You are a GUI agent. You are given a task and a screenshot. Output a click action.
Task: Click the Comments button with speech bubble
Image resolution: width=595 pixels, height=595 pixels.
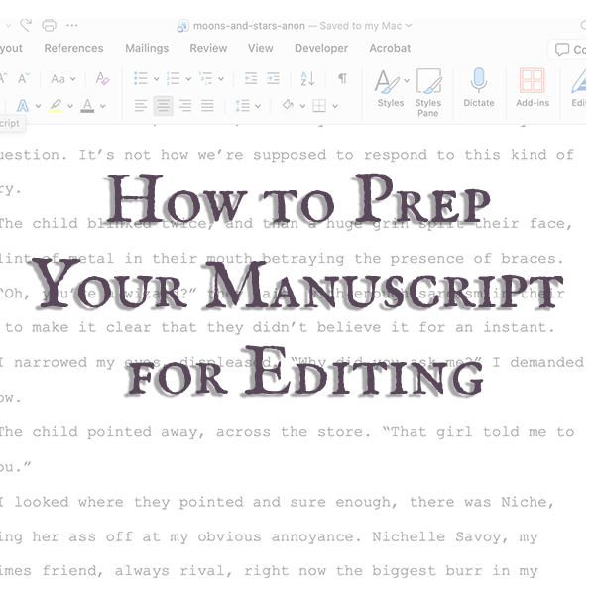click(568, 50)
